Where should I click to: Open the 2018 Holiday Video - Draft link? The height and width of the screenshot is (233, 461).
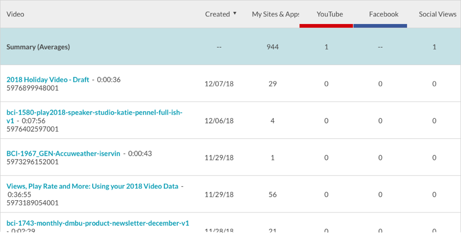(x=48, y=80)
